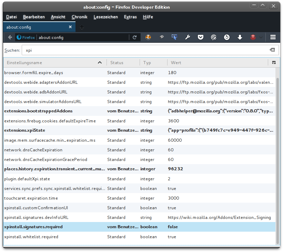Open the Extras menu
Viewport: 283px width, 252px height.
130,17
